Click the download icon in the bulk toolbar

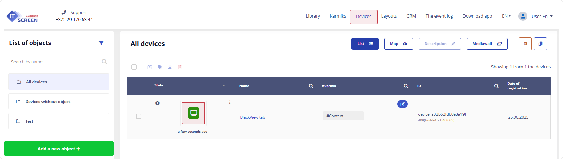click(170, 67)
